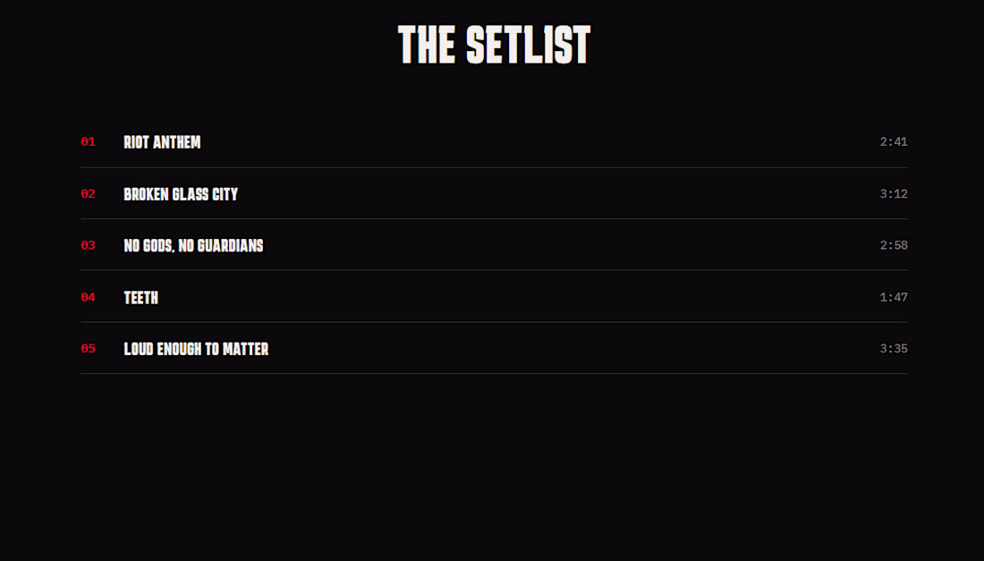Image resolution: width=984 pixels, height=561 pixels.
Task: Click the 2:58 duration label
Action: tap(894, 245)
